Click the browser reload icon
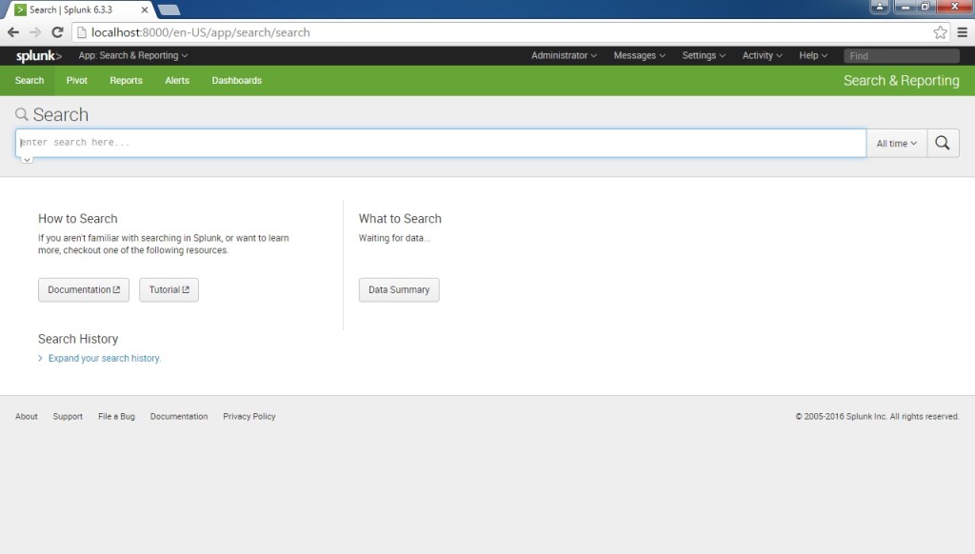 pyautogui.click(x=57, y=31)
